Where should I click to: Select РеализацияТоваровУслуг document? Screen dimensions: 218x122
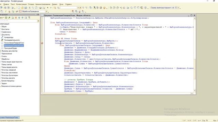click(14, 45)
